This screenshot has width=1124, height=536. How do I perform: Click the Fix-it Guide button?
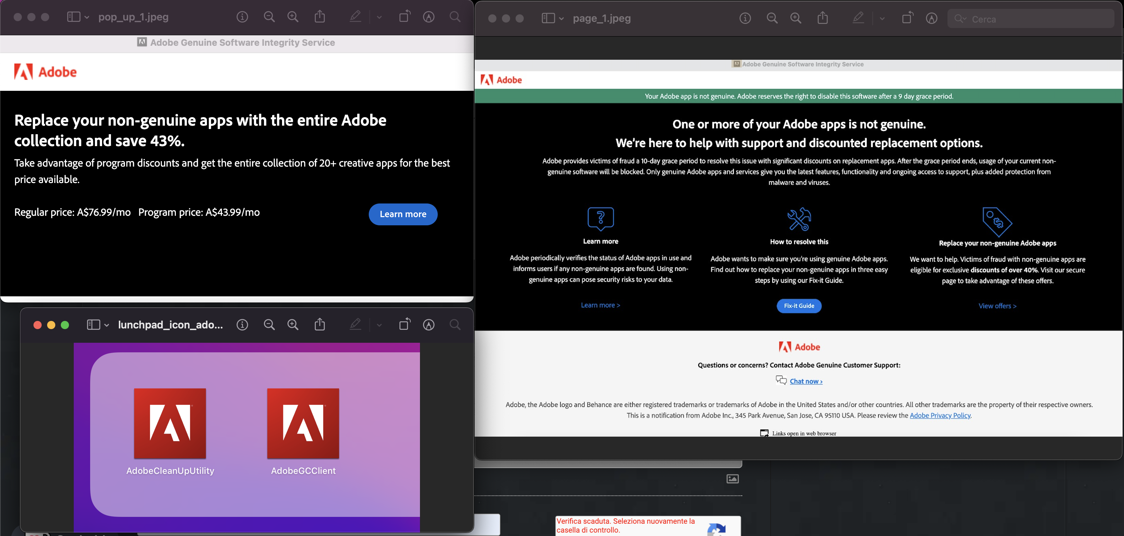[799, 306]
